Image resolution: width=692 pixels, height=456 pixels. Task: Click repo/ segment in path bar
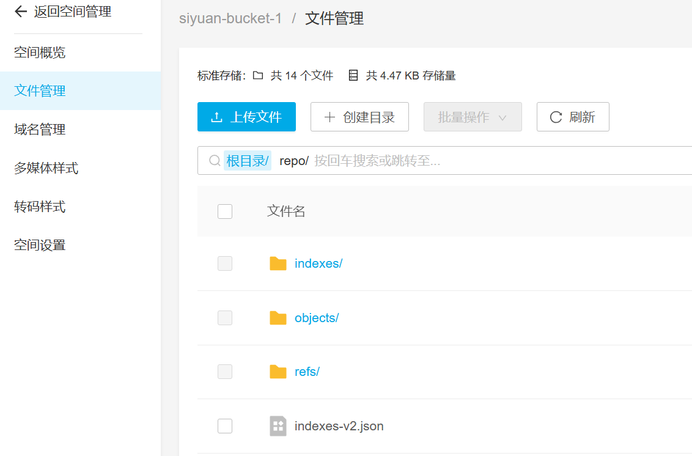pos(294,161)
